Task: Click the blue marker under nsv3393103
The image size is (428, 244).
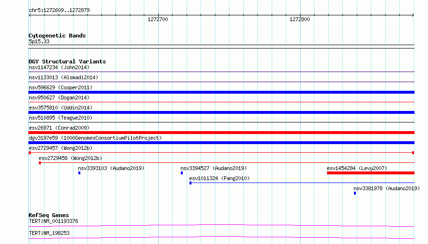Action: point(79,173)
